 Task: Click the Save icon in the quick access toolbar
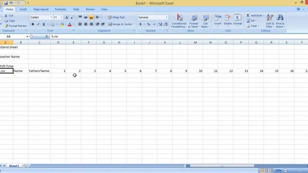click(6, 3)
